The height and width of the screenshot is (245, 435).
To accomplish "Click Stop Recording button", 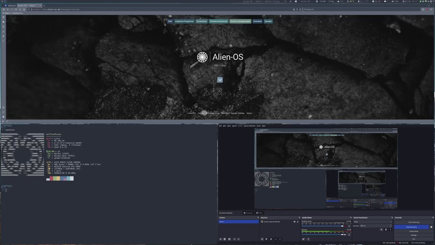I will 411,227.
